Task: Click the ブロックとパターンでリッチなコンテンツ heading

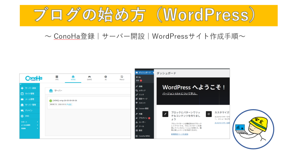Action: coord(186,116)
